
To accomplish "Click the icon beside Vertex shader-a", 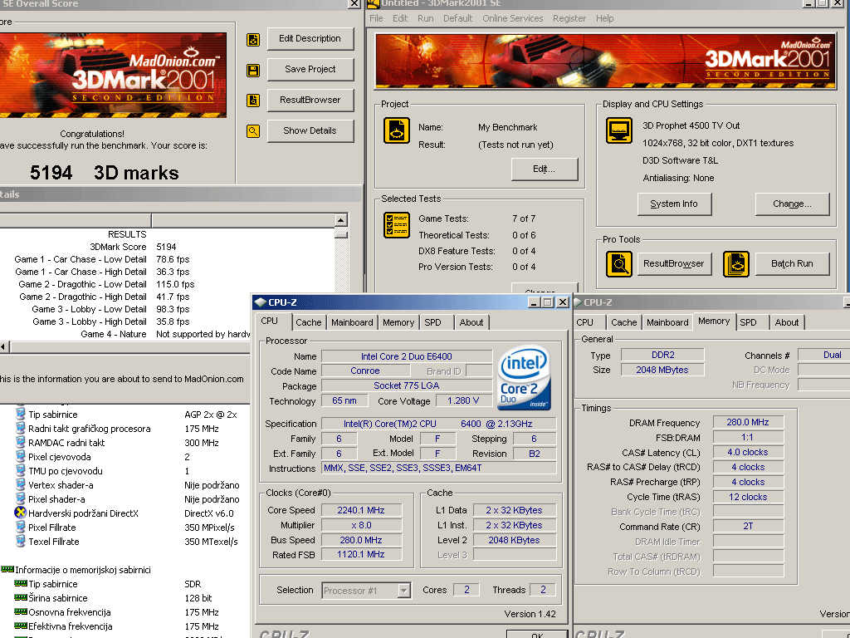I will pos(21,484).
